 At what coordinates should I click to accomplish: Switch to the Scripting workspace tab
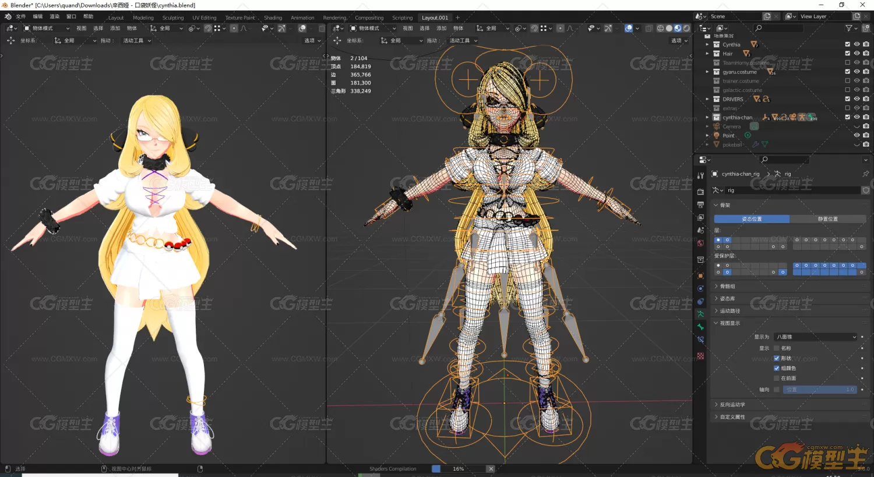tap(402, 17)
